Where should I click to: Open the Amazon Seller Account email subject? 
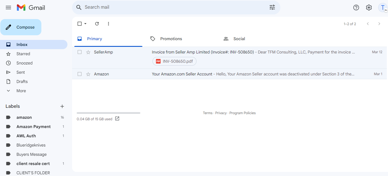point(182,74)
